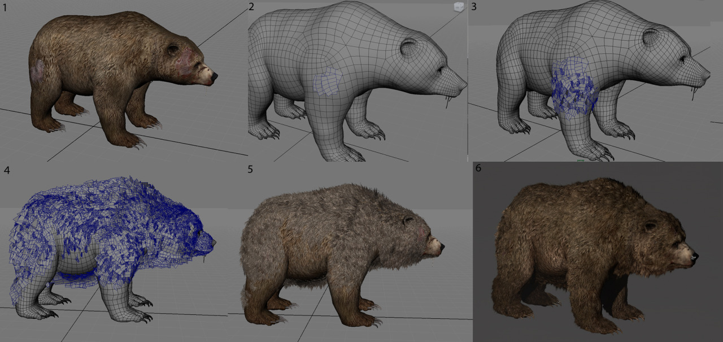The image size is (723, 342).
Task: Click the panel number 4 label
Action: [x=6, y=169]
